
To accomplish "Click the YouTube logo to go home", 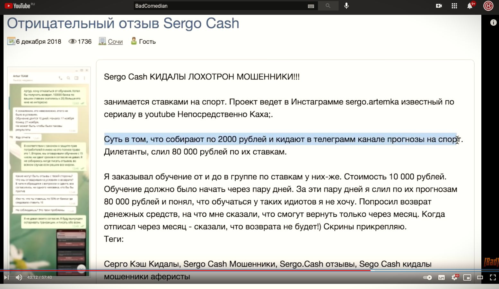I will (x=18, y=6).
